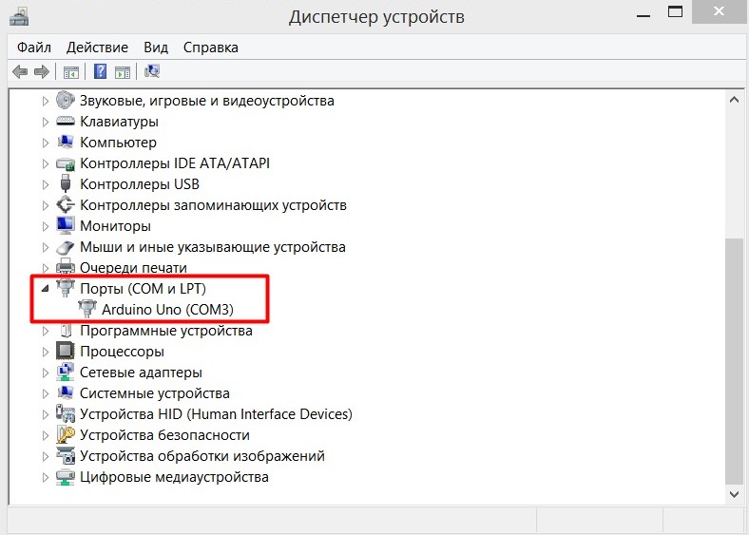Expand the Мониторы node
This screenshot has height=535, width=749.
(46, 226)
